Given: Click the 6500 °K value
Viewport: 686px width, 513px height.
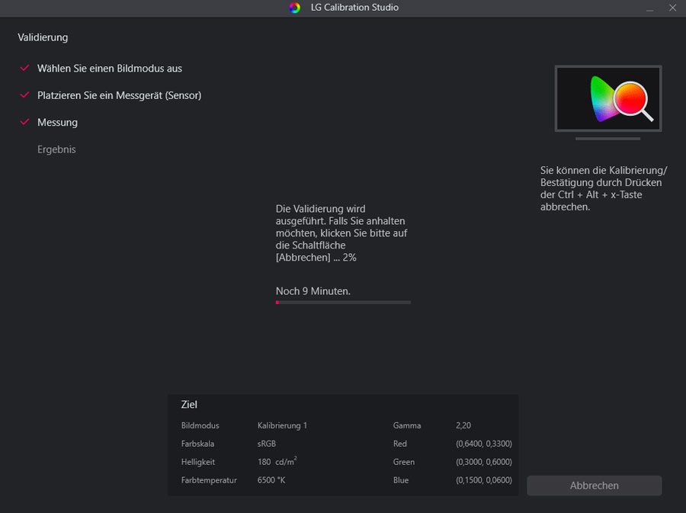Looking at the screenshot, I should click(271, 480).
